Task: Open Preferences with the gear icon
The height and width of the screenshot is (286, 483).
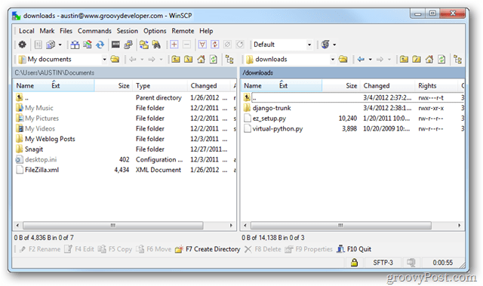Action: tap(22, 45)
